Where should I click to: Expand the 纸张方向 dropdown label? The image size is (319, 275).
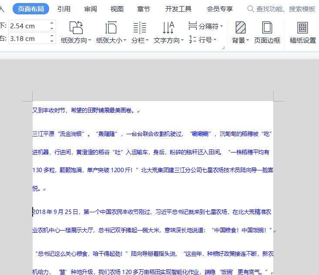76,41
